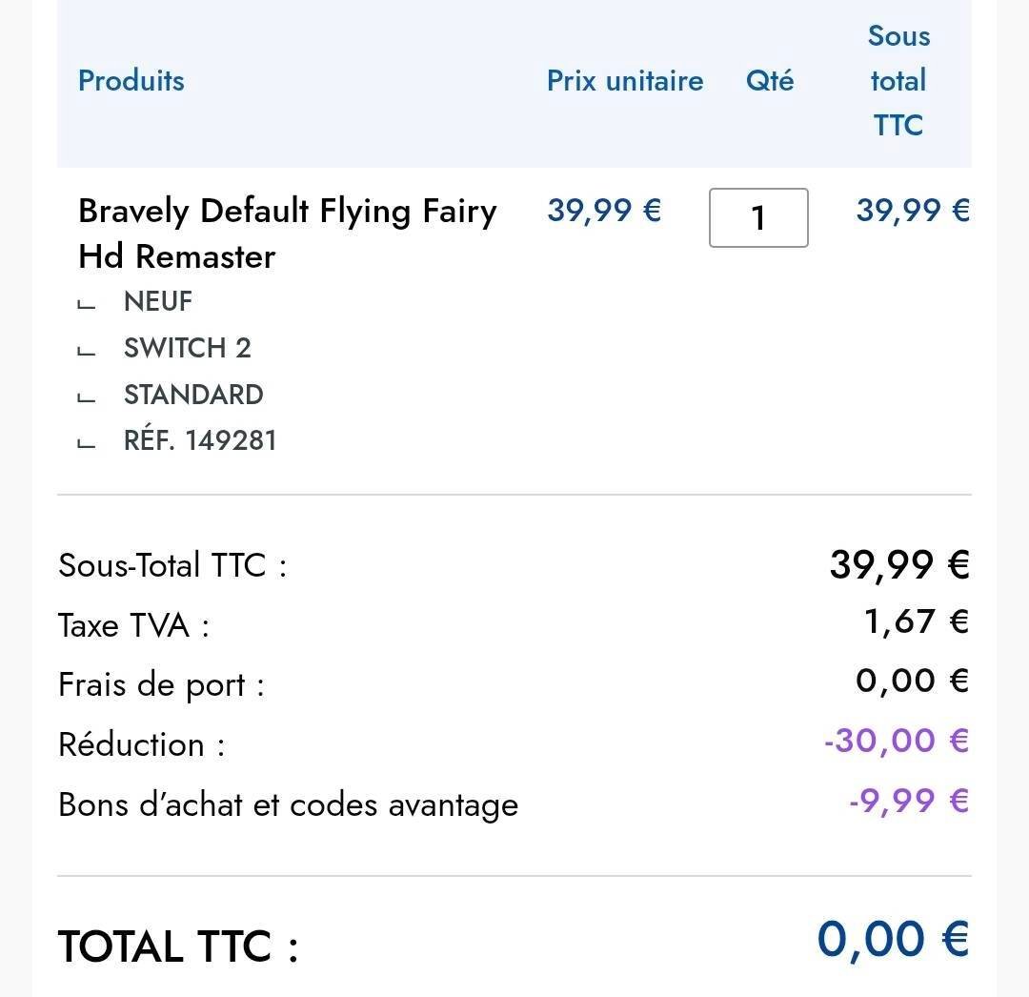Select the 1,67 € Taxe TVA amount
Viewport: 1029px width, 997px height.
[x=916, y=621]
